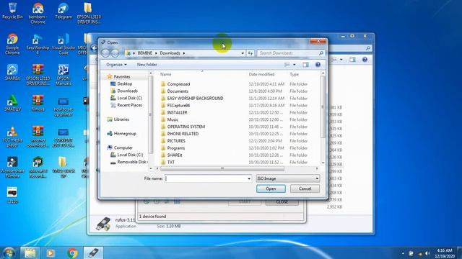Viewport: 462px width, 259px height.
Task: Click the horizontal scrollbar in file list
Action: click(x=222, y=168)
